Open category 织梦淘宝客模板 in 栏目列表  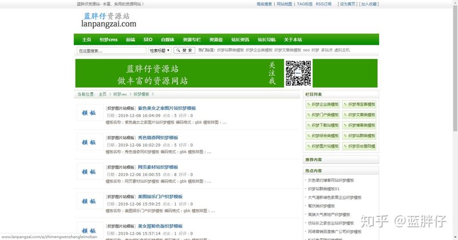point(360,104)
